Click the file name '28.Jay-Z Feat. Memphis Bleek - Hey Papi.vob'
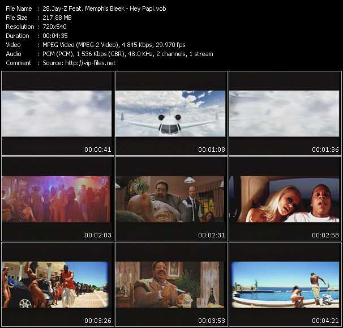Image resolution: width=343 pixels, height=328 pixels. point(104,8)
